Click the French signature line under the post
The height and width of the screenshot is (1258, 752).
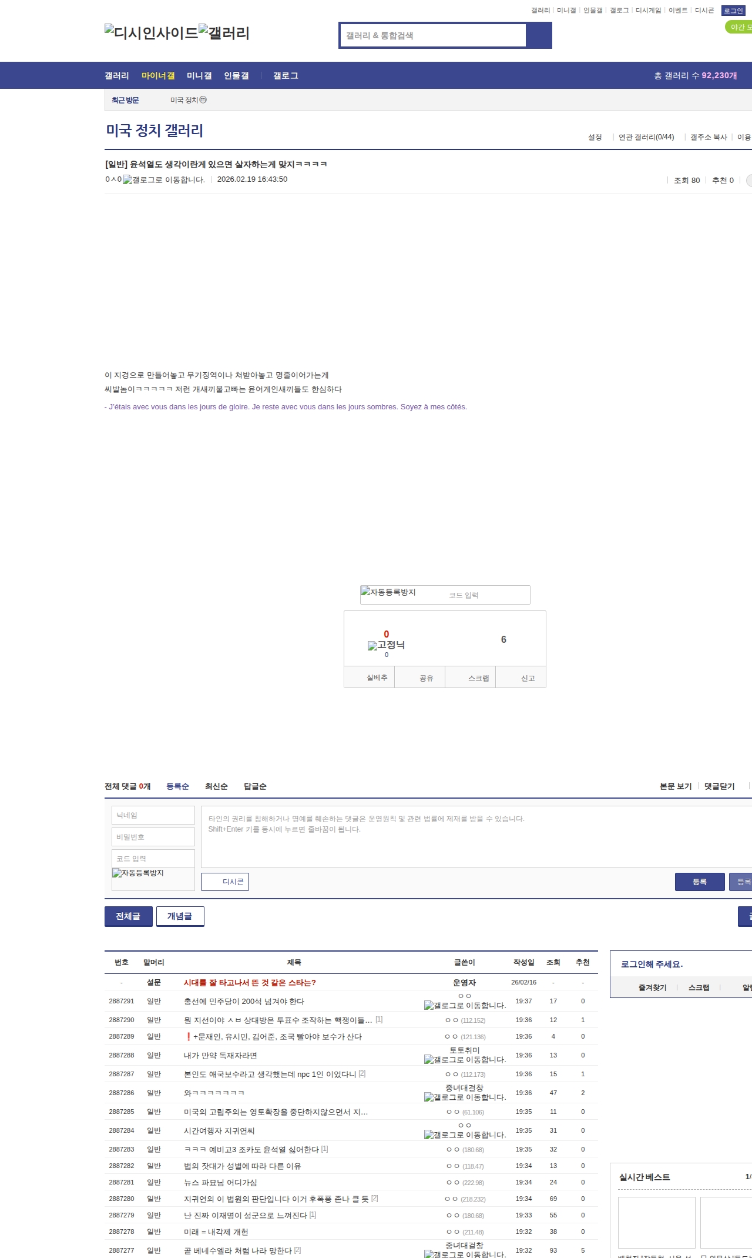(286, 407)
